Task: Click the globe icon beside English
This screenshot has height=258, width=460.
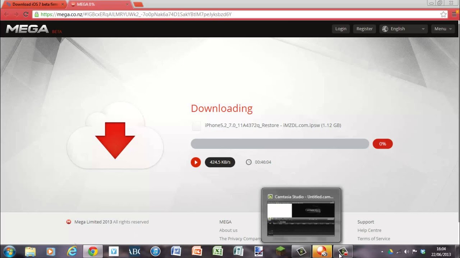Action: (385, 29)
